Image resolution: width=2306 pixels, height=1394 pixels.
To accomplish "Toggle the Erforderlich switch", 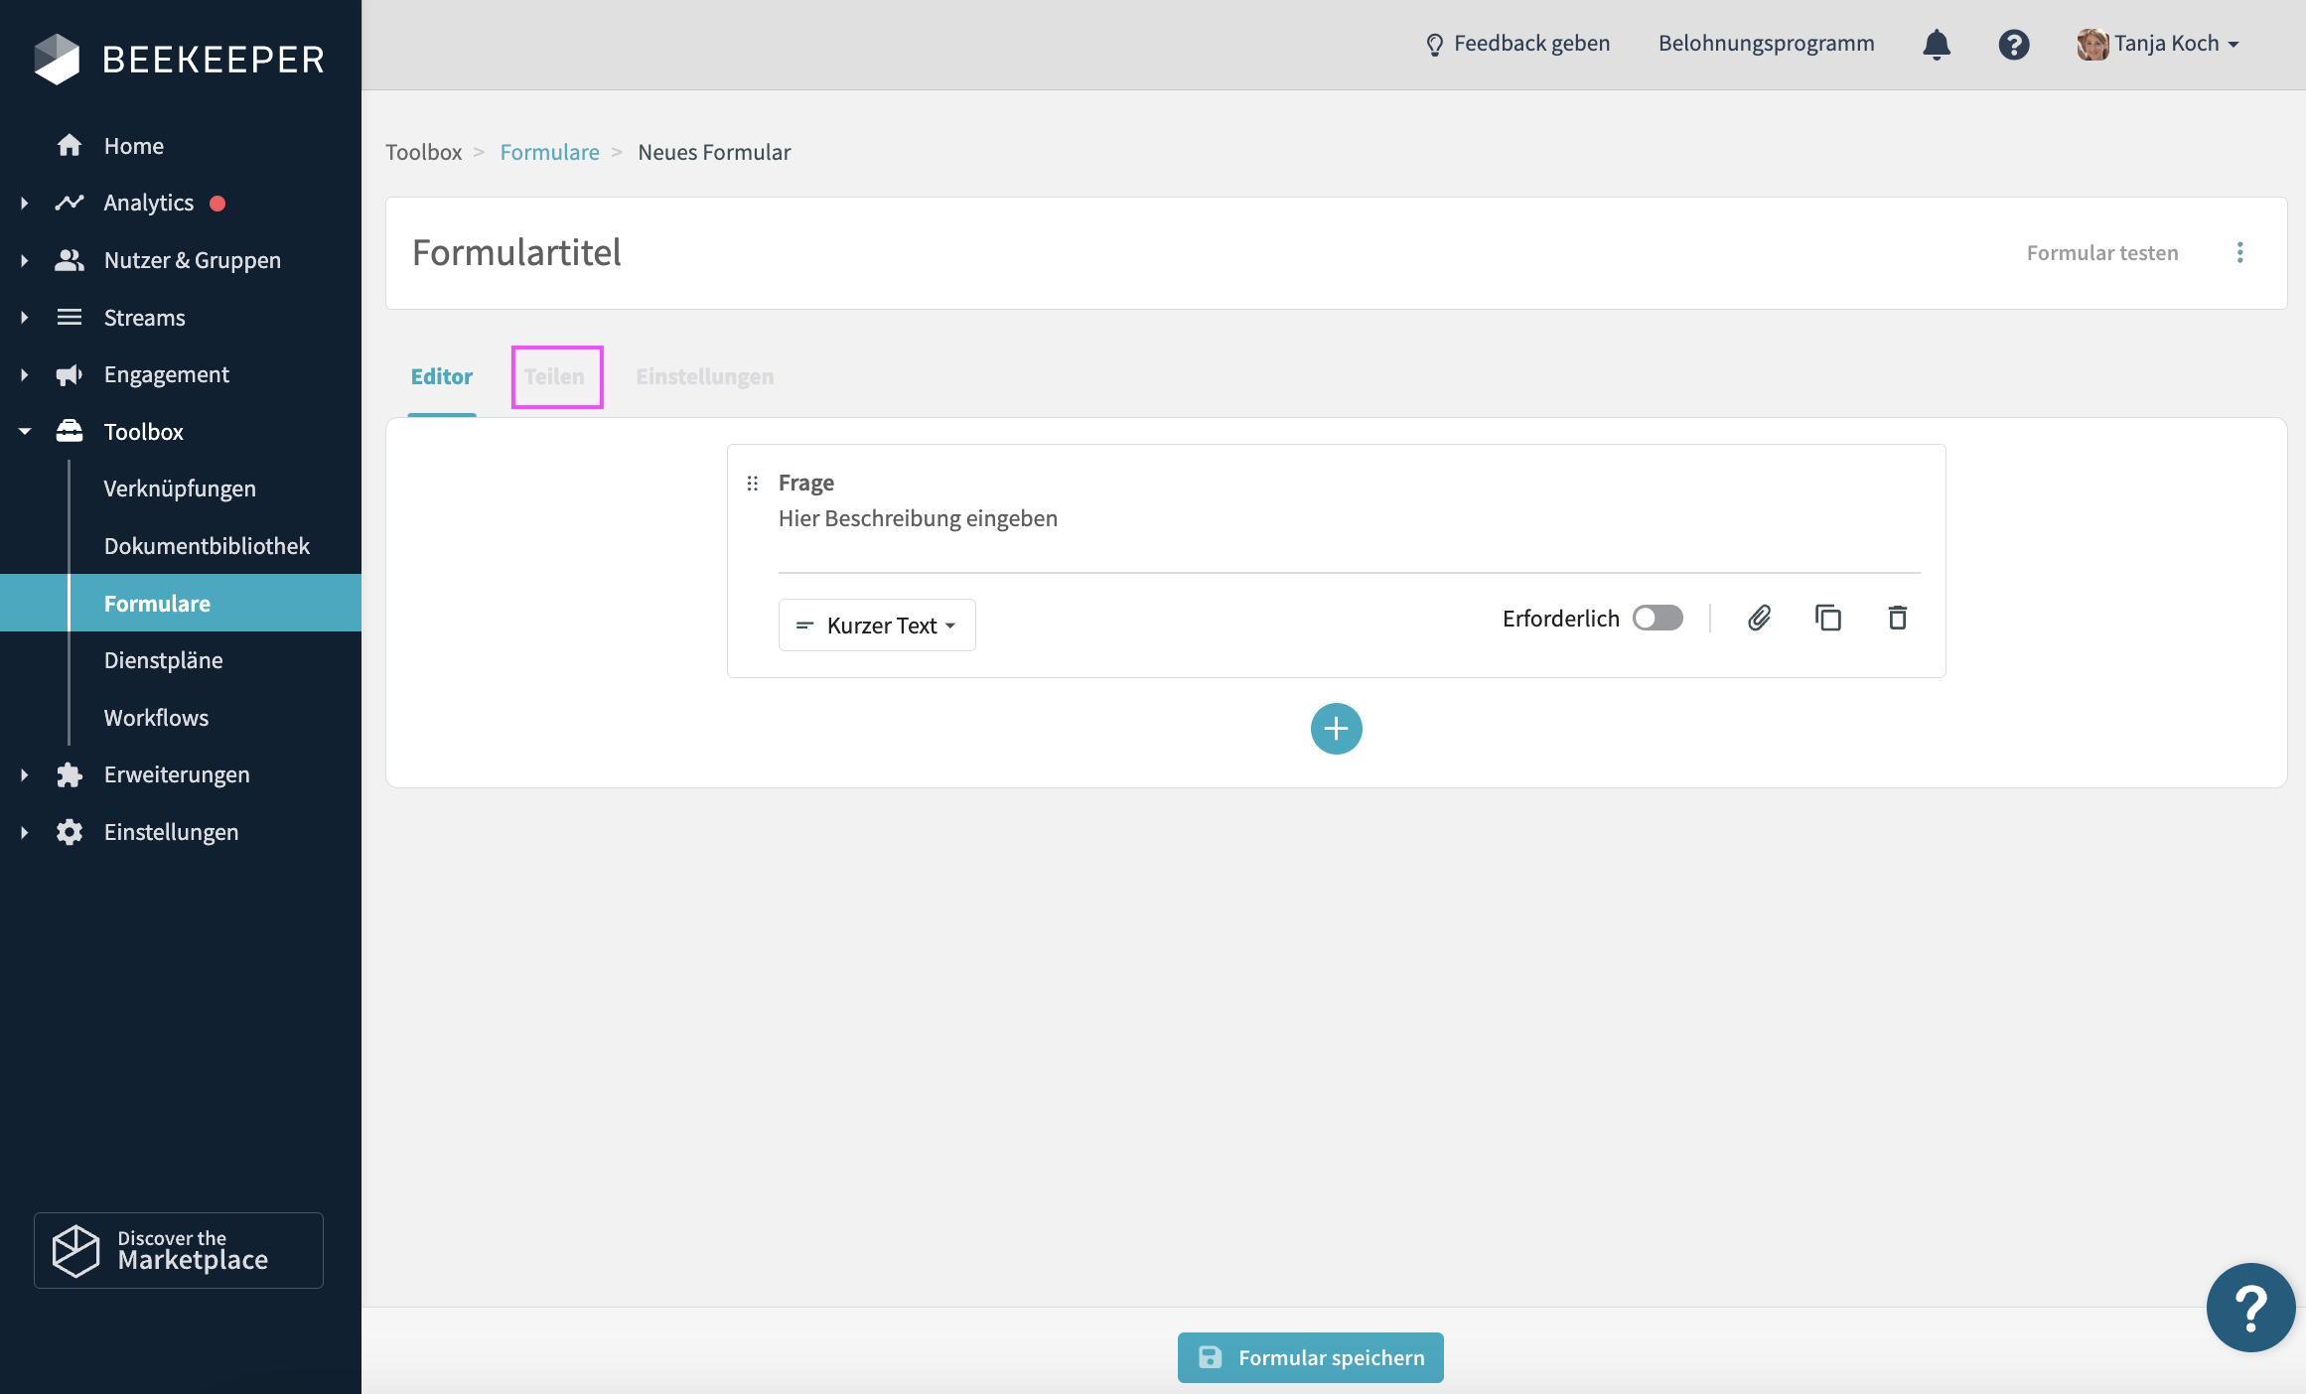I will pos(1657,619).
